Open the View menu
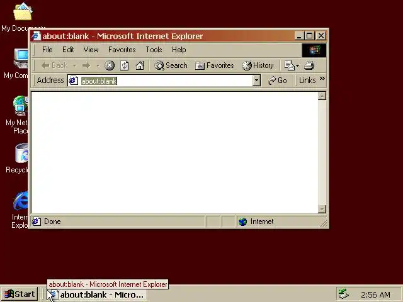The width and height of the screenshot is (403, 302). tap(91, 50)
